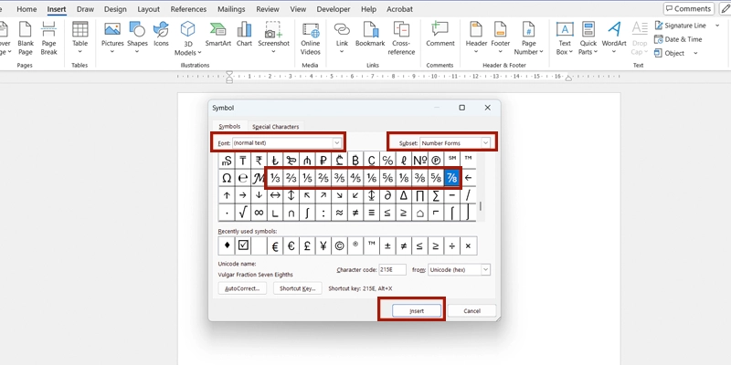Click the Chart icon
The width and height of the screenshot is (731, 365).
click(x=244, y=34)
